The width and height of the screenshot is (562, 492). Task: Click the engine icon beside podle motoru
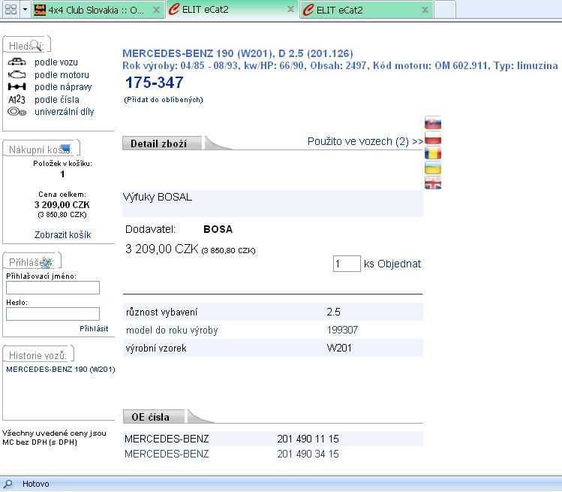17,74
